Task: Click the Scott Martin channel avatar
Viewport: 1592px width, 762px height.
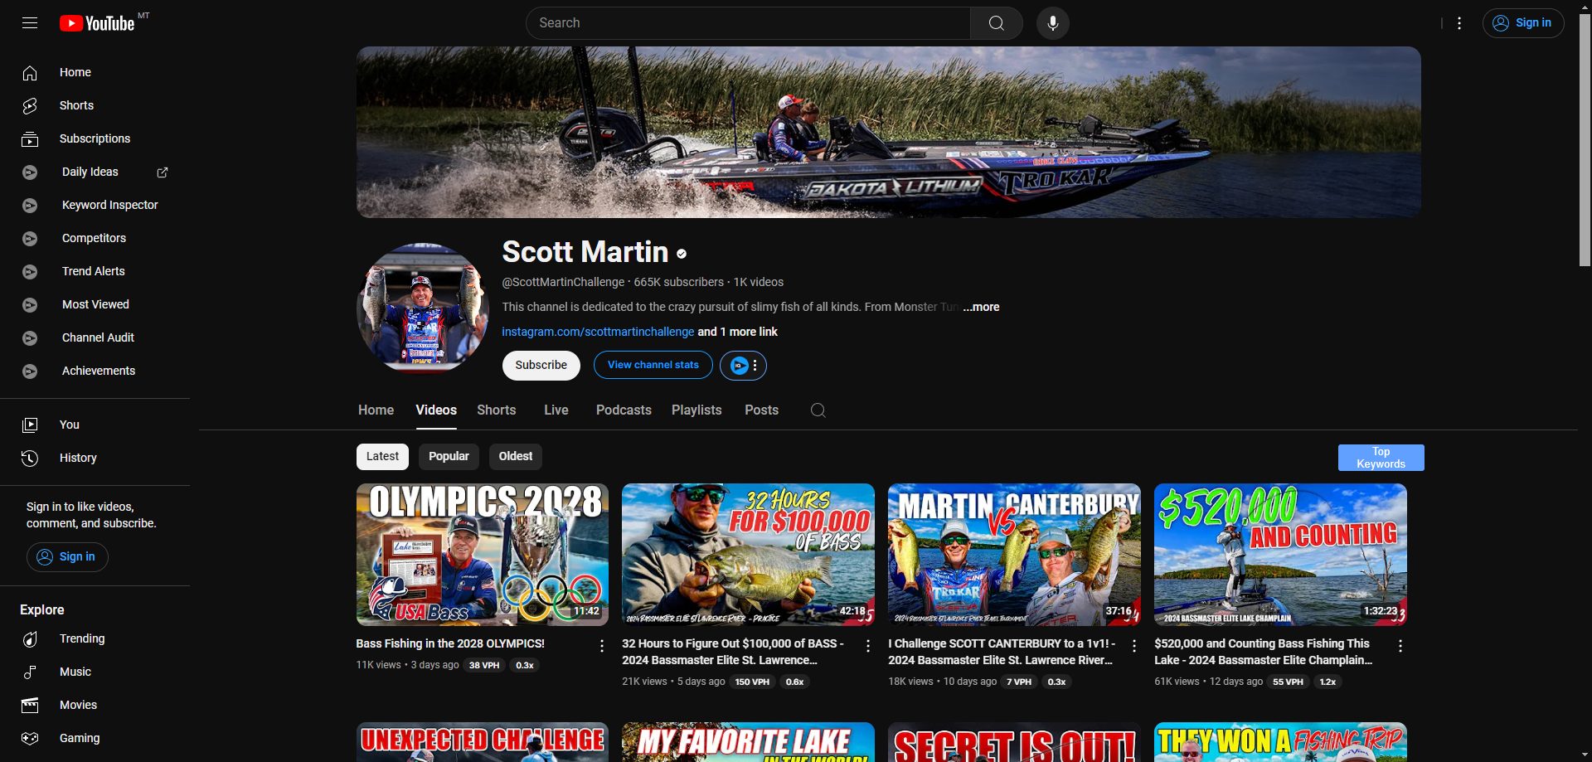Action: [423, 308]
